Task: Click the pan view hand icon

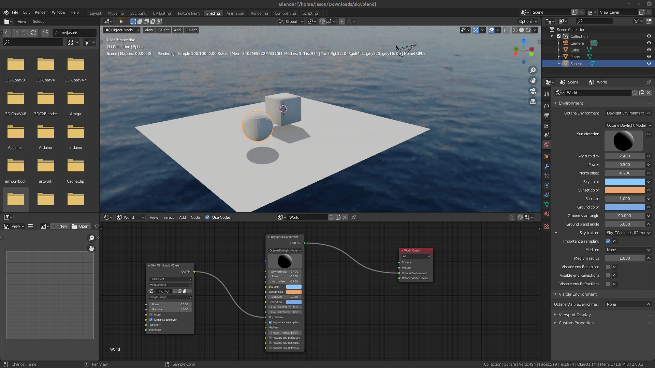Action: click(533, 81)
